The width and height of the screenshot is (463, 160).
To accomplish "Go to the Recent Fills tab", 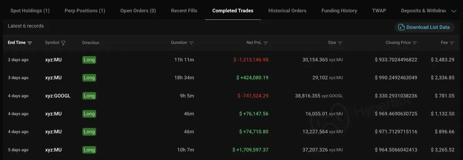I will point(184,10).
